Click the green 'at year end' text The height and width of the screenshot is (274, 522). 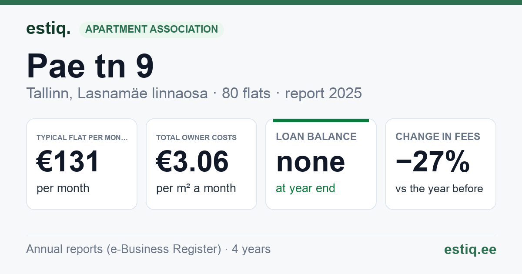(x=305, y=188)
